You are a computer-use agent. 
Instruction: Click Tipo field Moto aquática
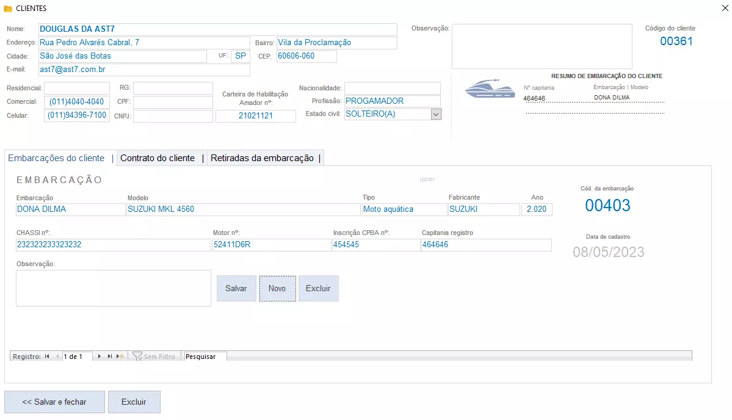(x=404, y=209)
